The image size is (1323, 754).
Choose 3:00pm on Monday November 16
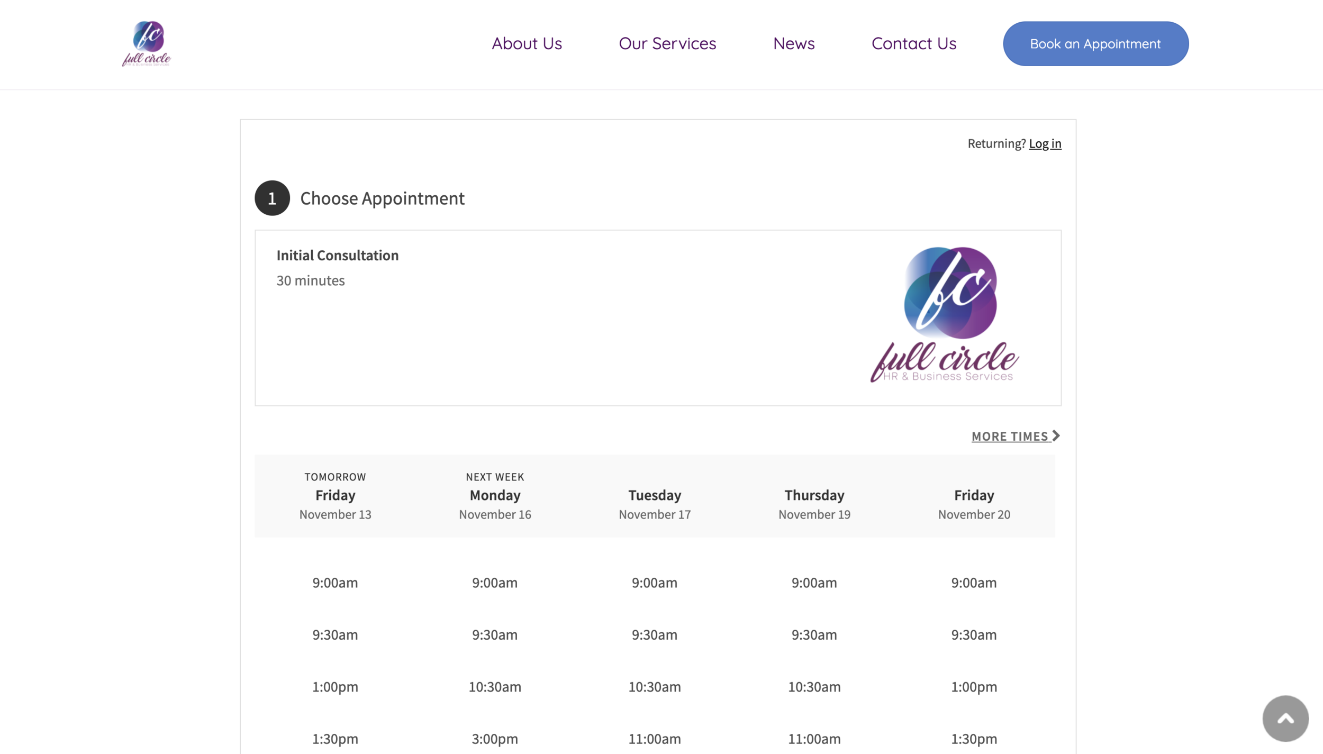coord(495,739)
